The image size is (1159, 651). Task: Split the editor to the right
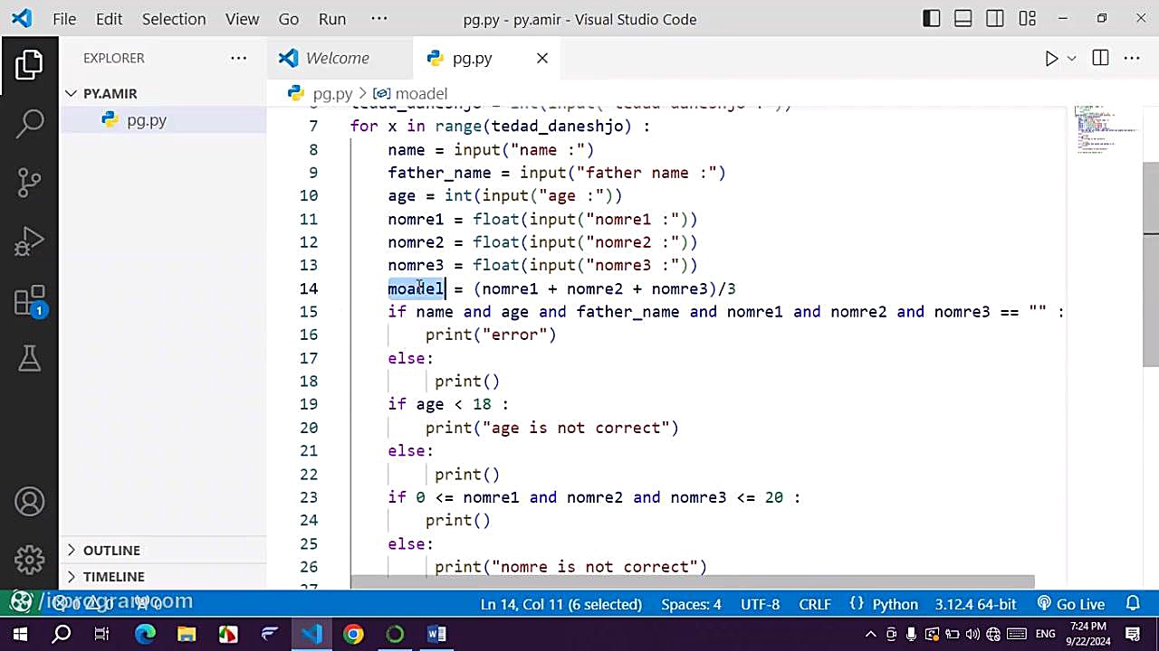[1100, 58]
